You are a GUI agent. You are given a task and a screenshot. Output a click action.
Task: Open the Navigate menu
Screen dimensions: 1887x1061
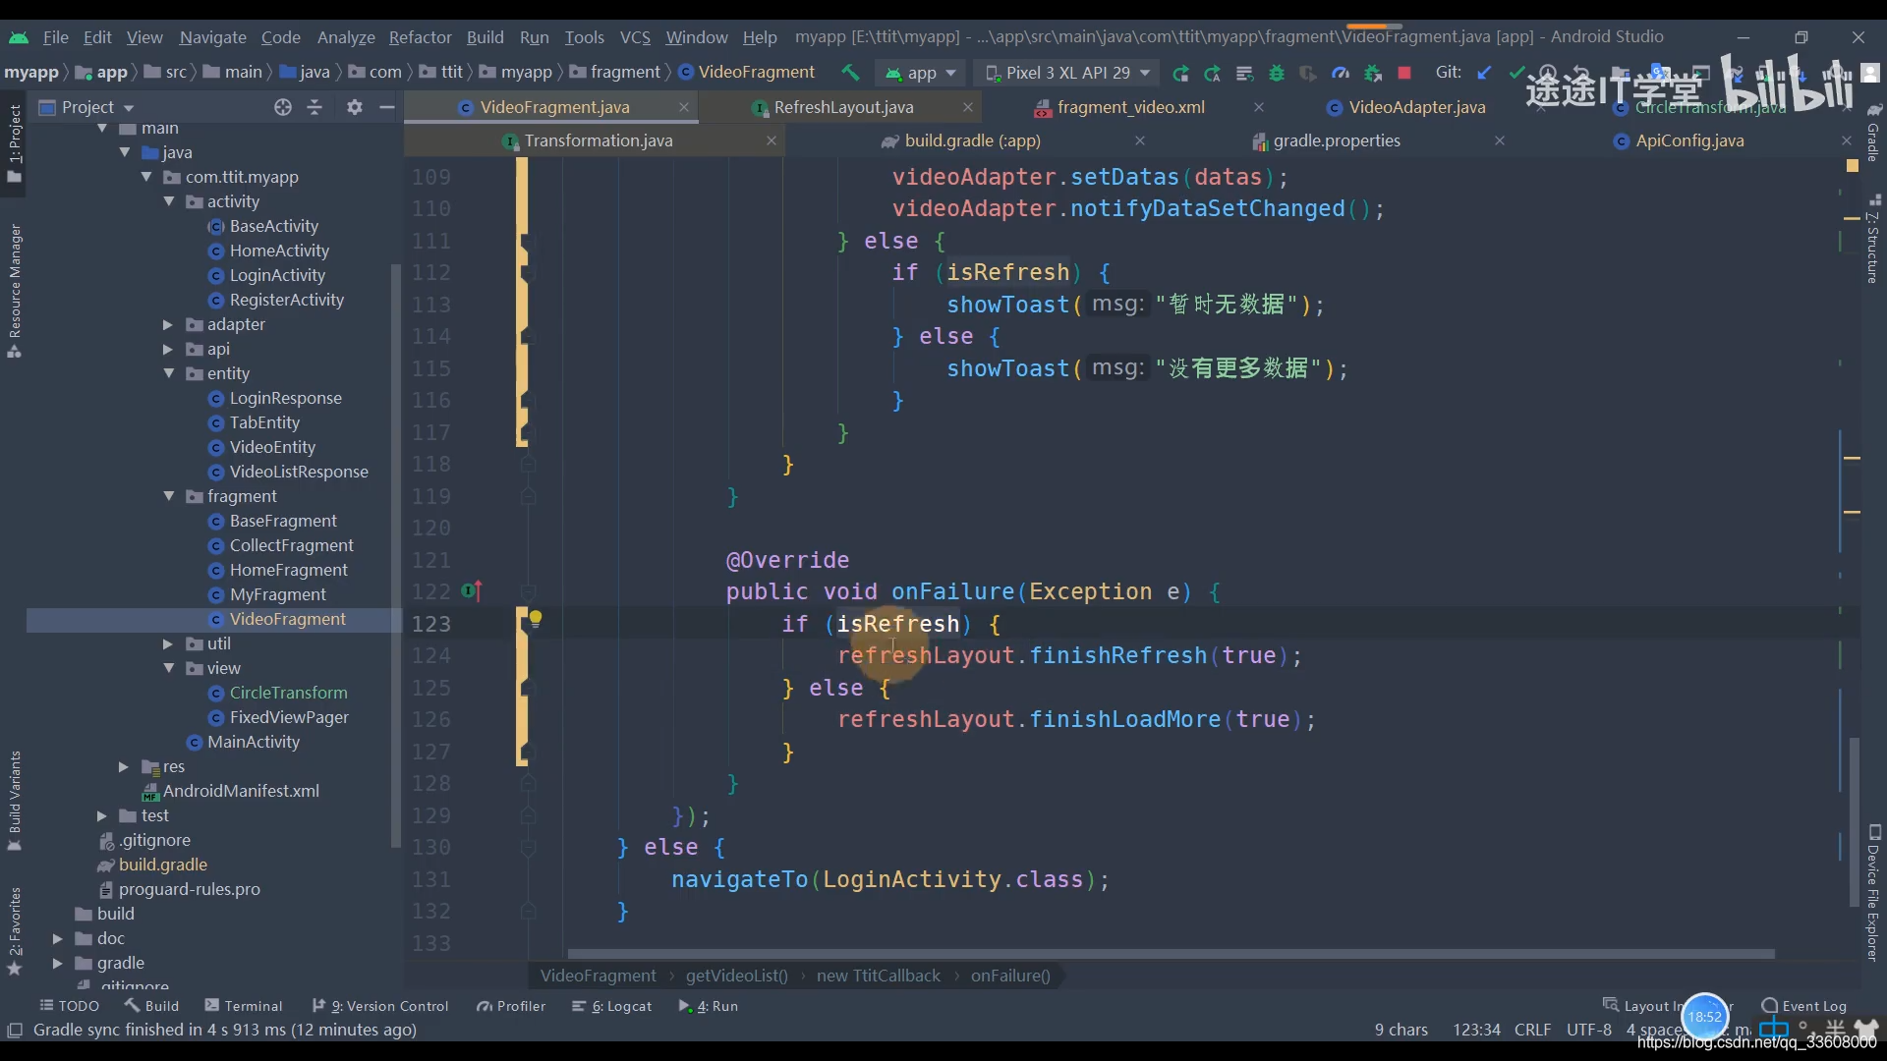pos(212,37)
